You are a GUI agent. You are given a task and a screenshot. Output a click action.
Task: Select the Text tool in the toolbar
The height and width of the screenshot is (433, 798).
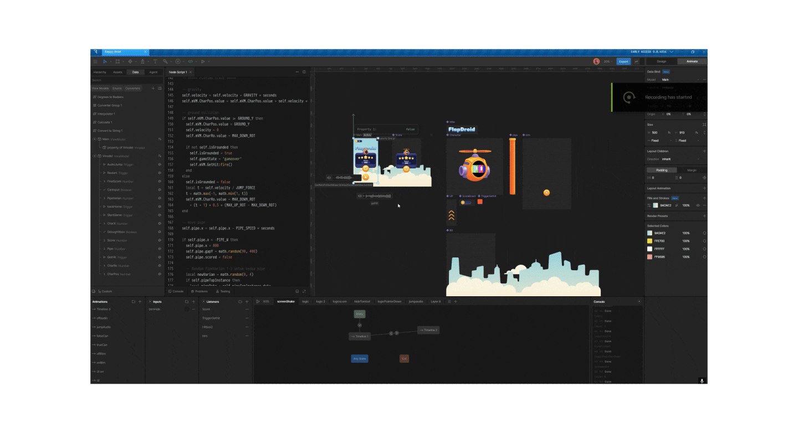click(156, 61)
